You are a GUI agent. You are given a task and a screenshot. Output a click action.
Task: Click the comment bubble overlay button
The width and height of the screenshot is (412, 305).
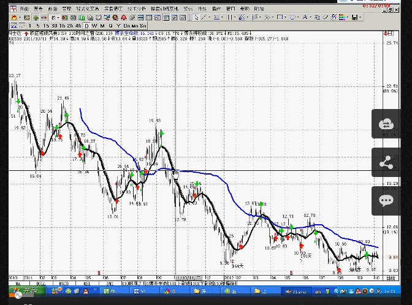tap(386, 201)
